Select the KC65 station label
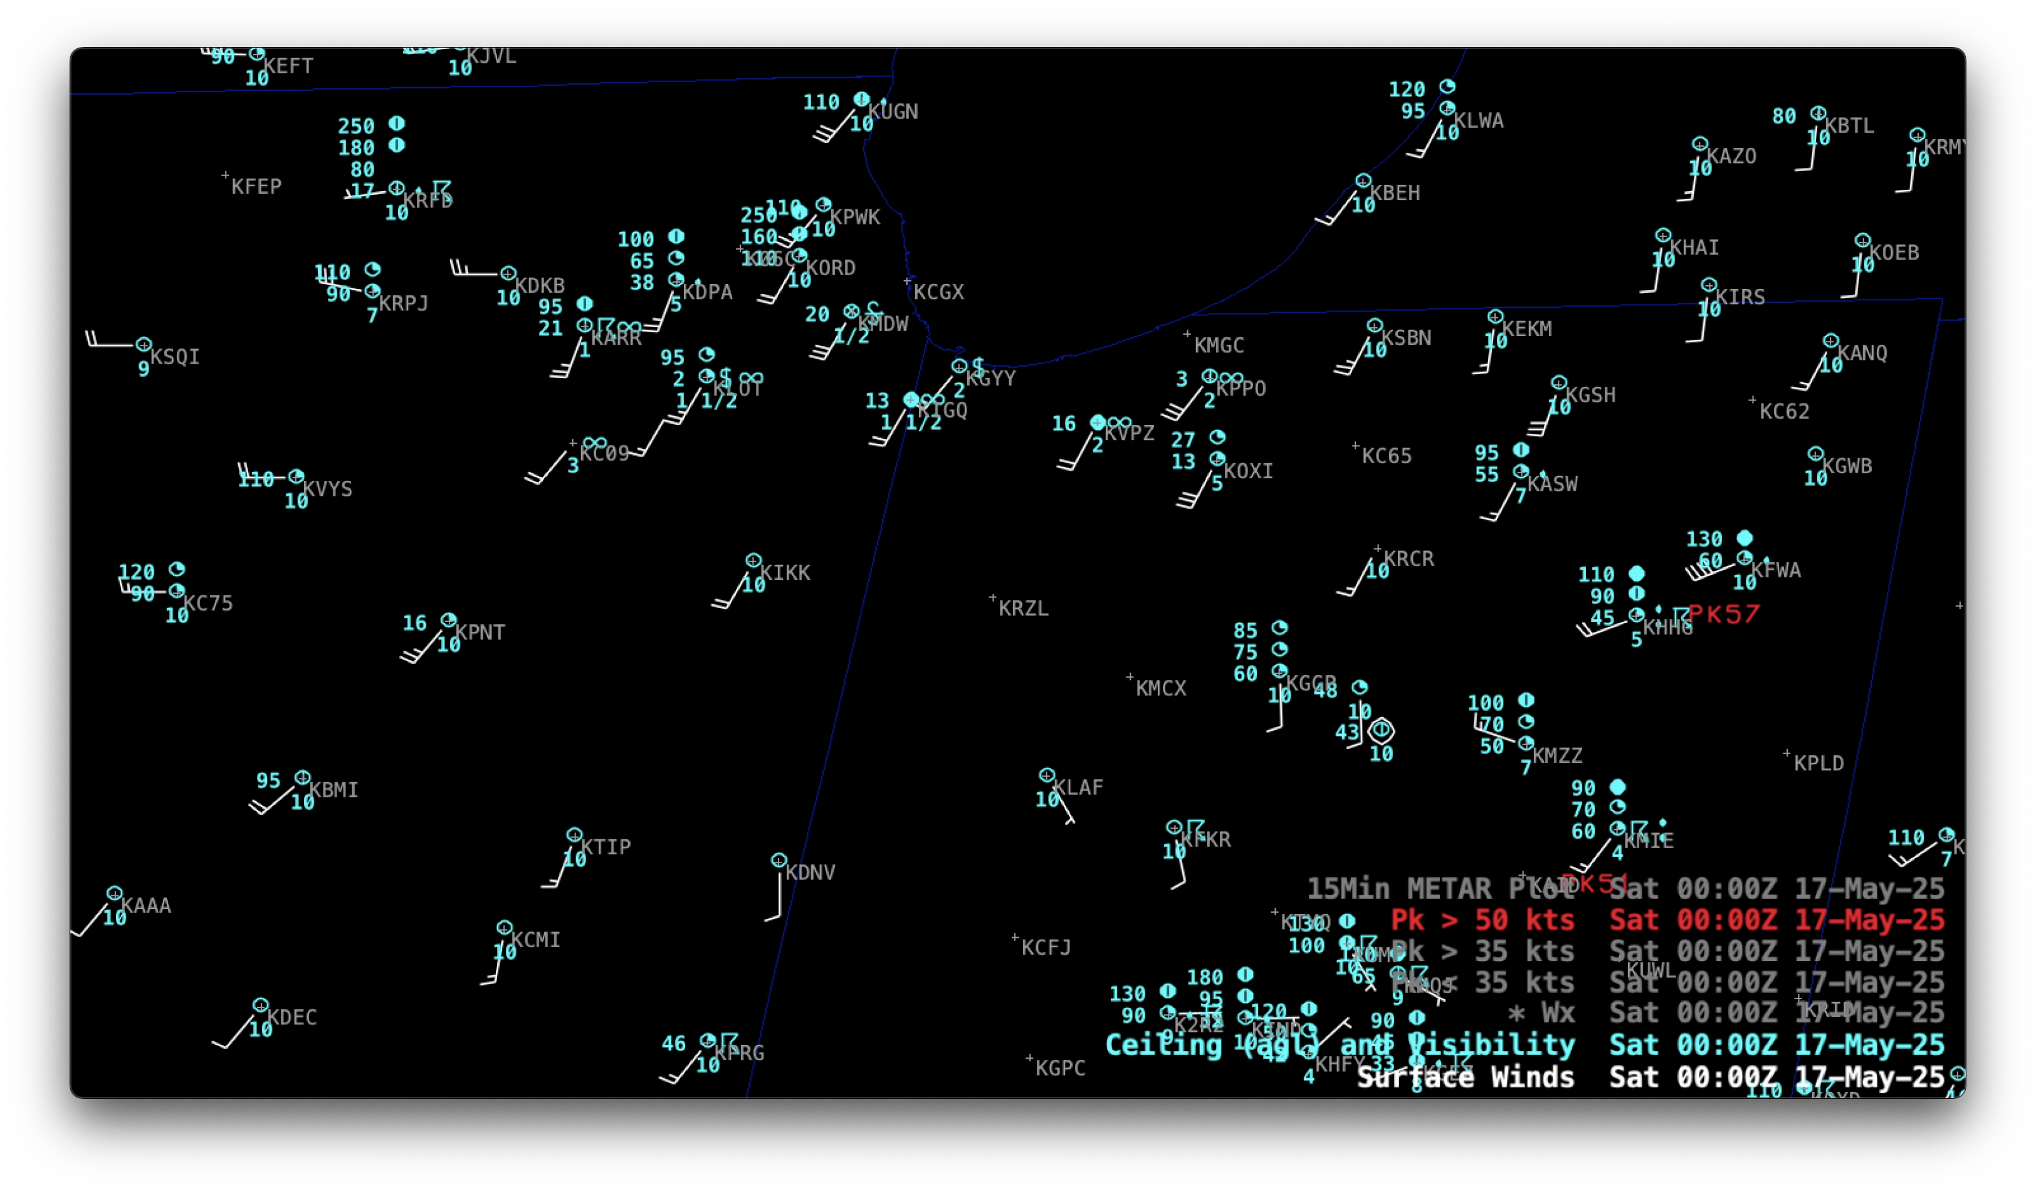 (1387, 456)
